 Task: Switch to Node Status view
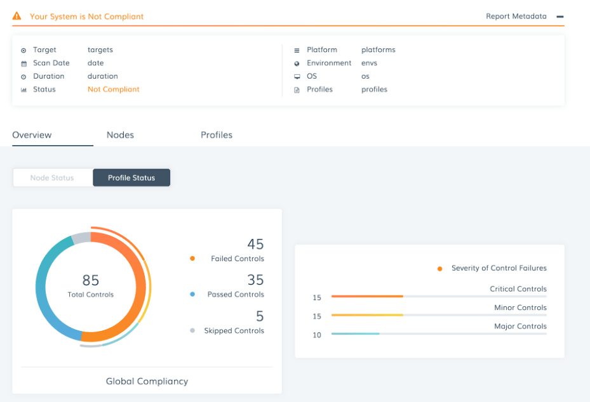(x=53, y=178)
